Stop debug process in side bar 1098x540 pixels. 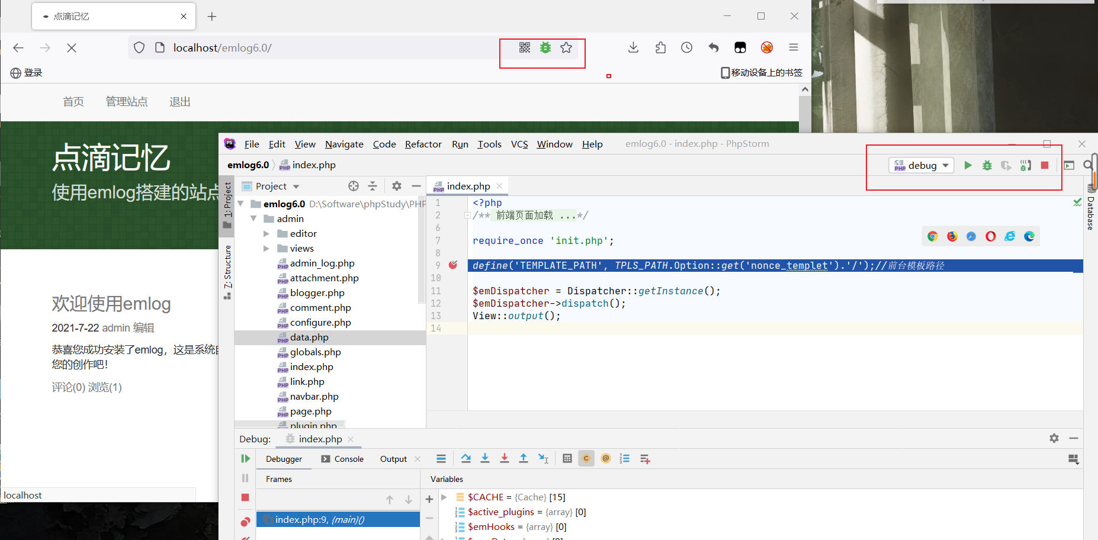(x=245, y=497)
